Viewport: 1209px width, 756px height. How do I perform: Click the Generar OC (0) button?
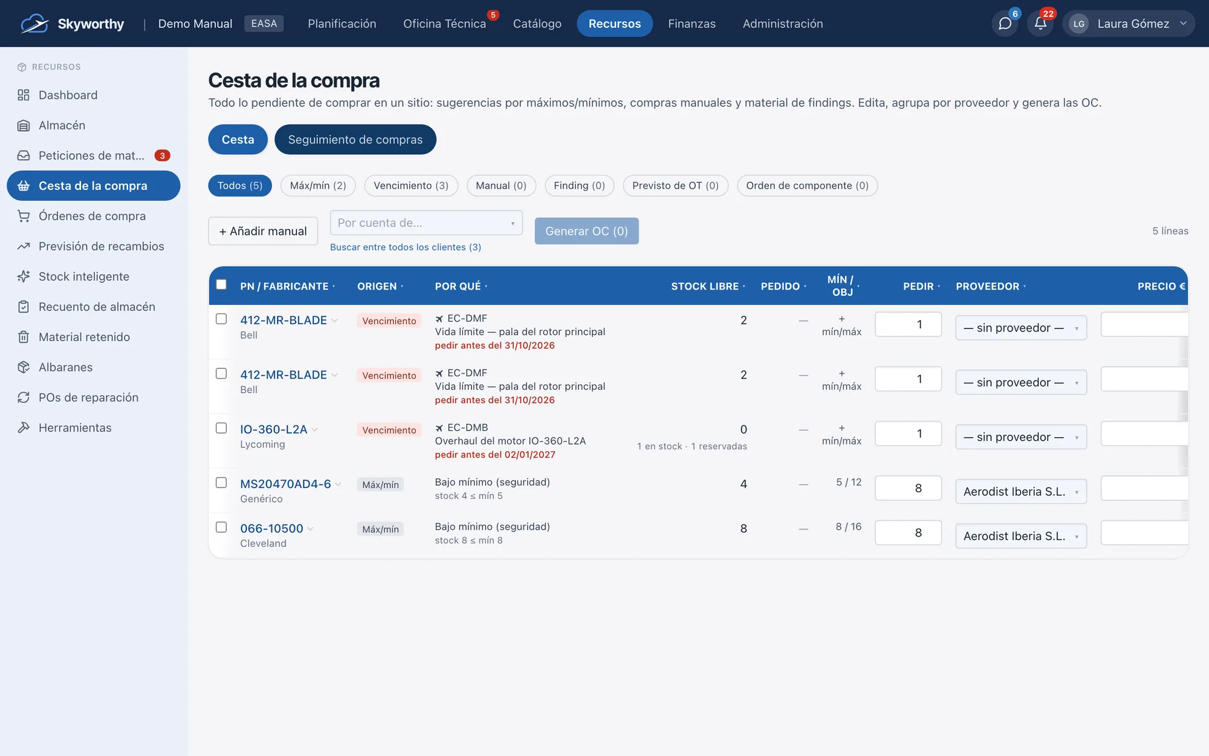pos(586,231)
